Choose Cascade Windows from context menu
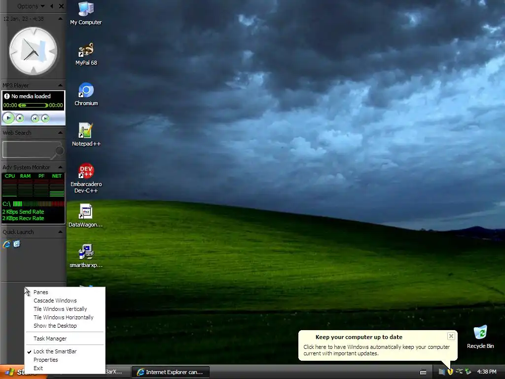 tap(65, 301)
